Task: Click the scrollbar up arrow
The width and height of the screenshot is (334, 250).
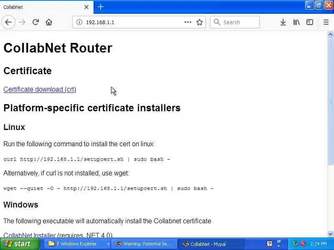Action: pos(330,34)
